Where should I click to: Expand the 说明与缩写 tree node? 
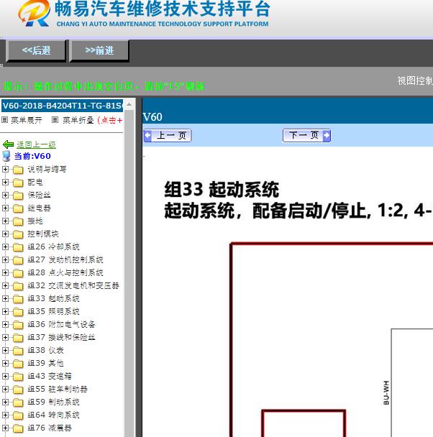click(x=5, y=169)
